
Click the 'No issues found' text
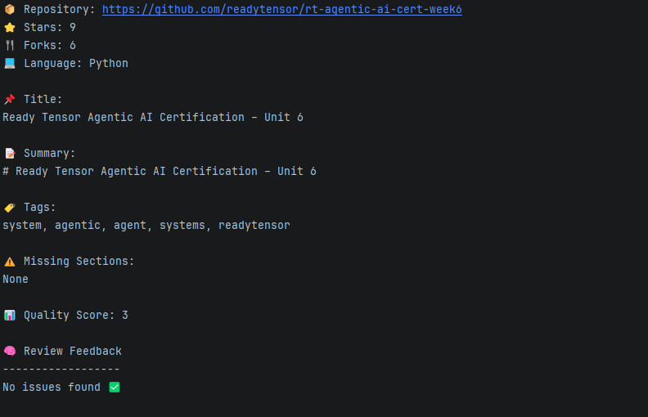52,388
